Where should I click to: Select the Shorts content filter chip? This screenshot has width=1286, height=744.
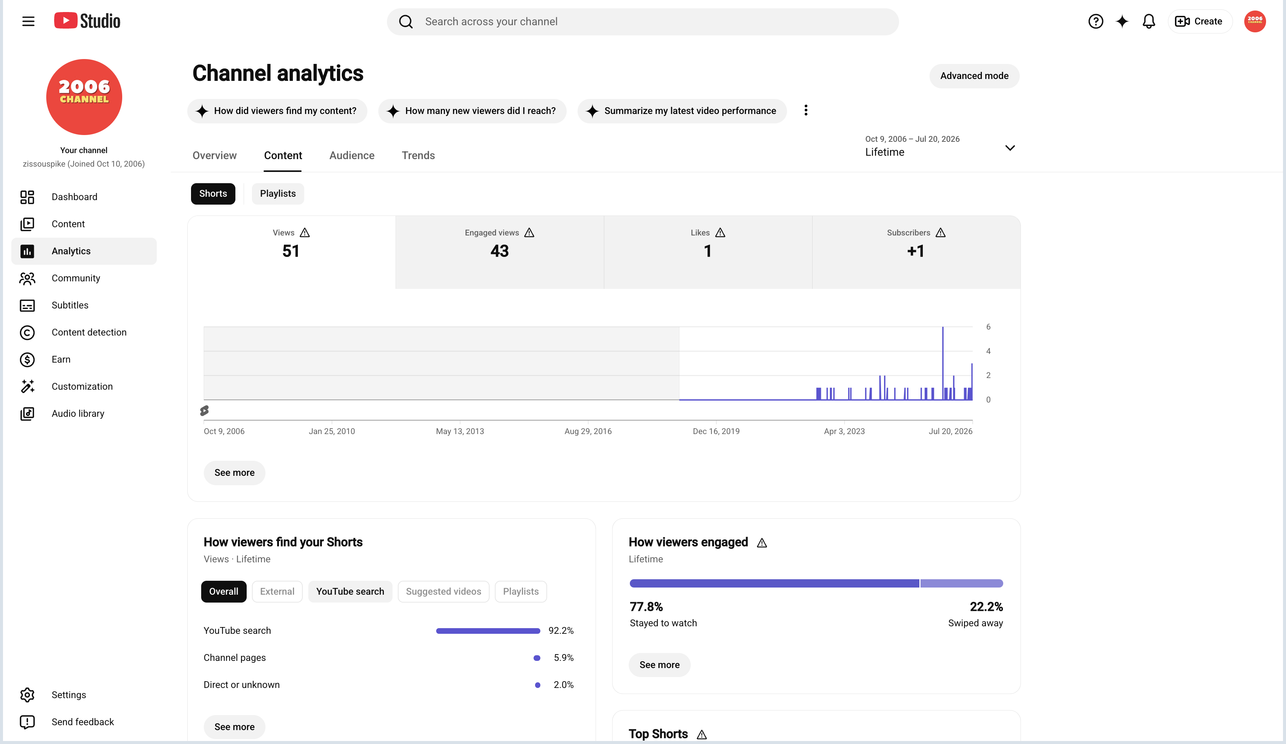coord(213,194)
